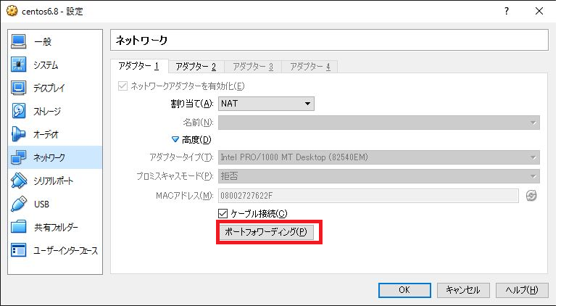
Task: Open the 一般 settings icon
Action: pyautogui.click(x=19, y=41)
